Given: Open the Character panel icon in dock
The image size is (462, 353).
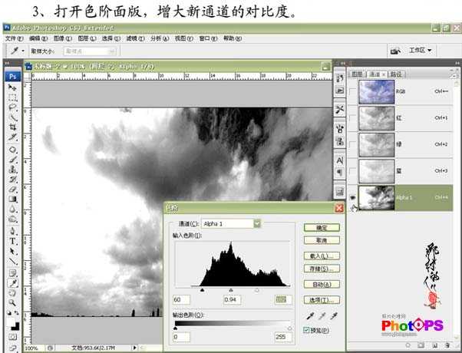Looking at the screenshot, I should (340, 160).
